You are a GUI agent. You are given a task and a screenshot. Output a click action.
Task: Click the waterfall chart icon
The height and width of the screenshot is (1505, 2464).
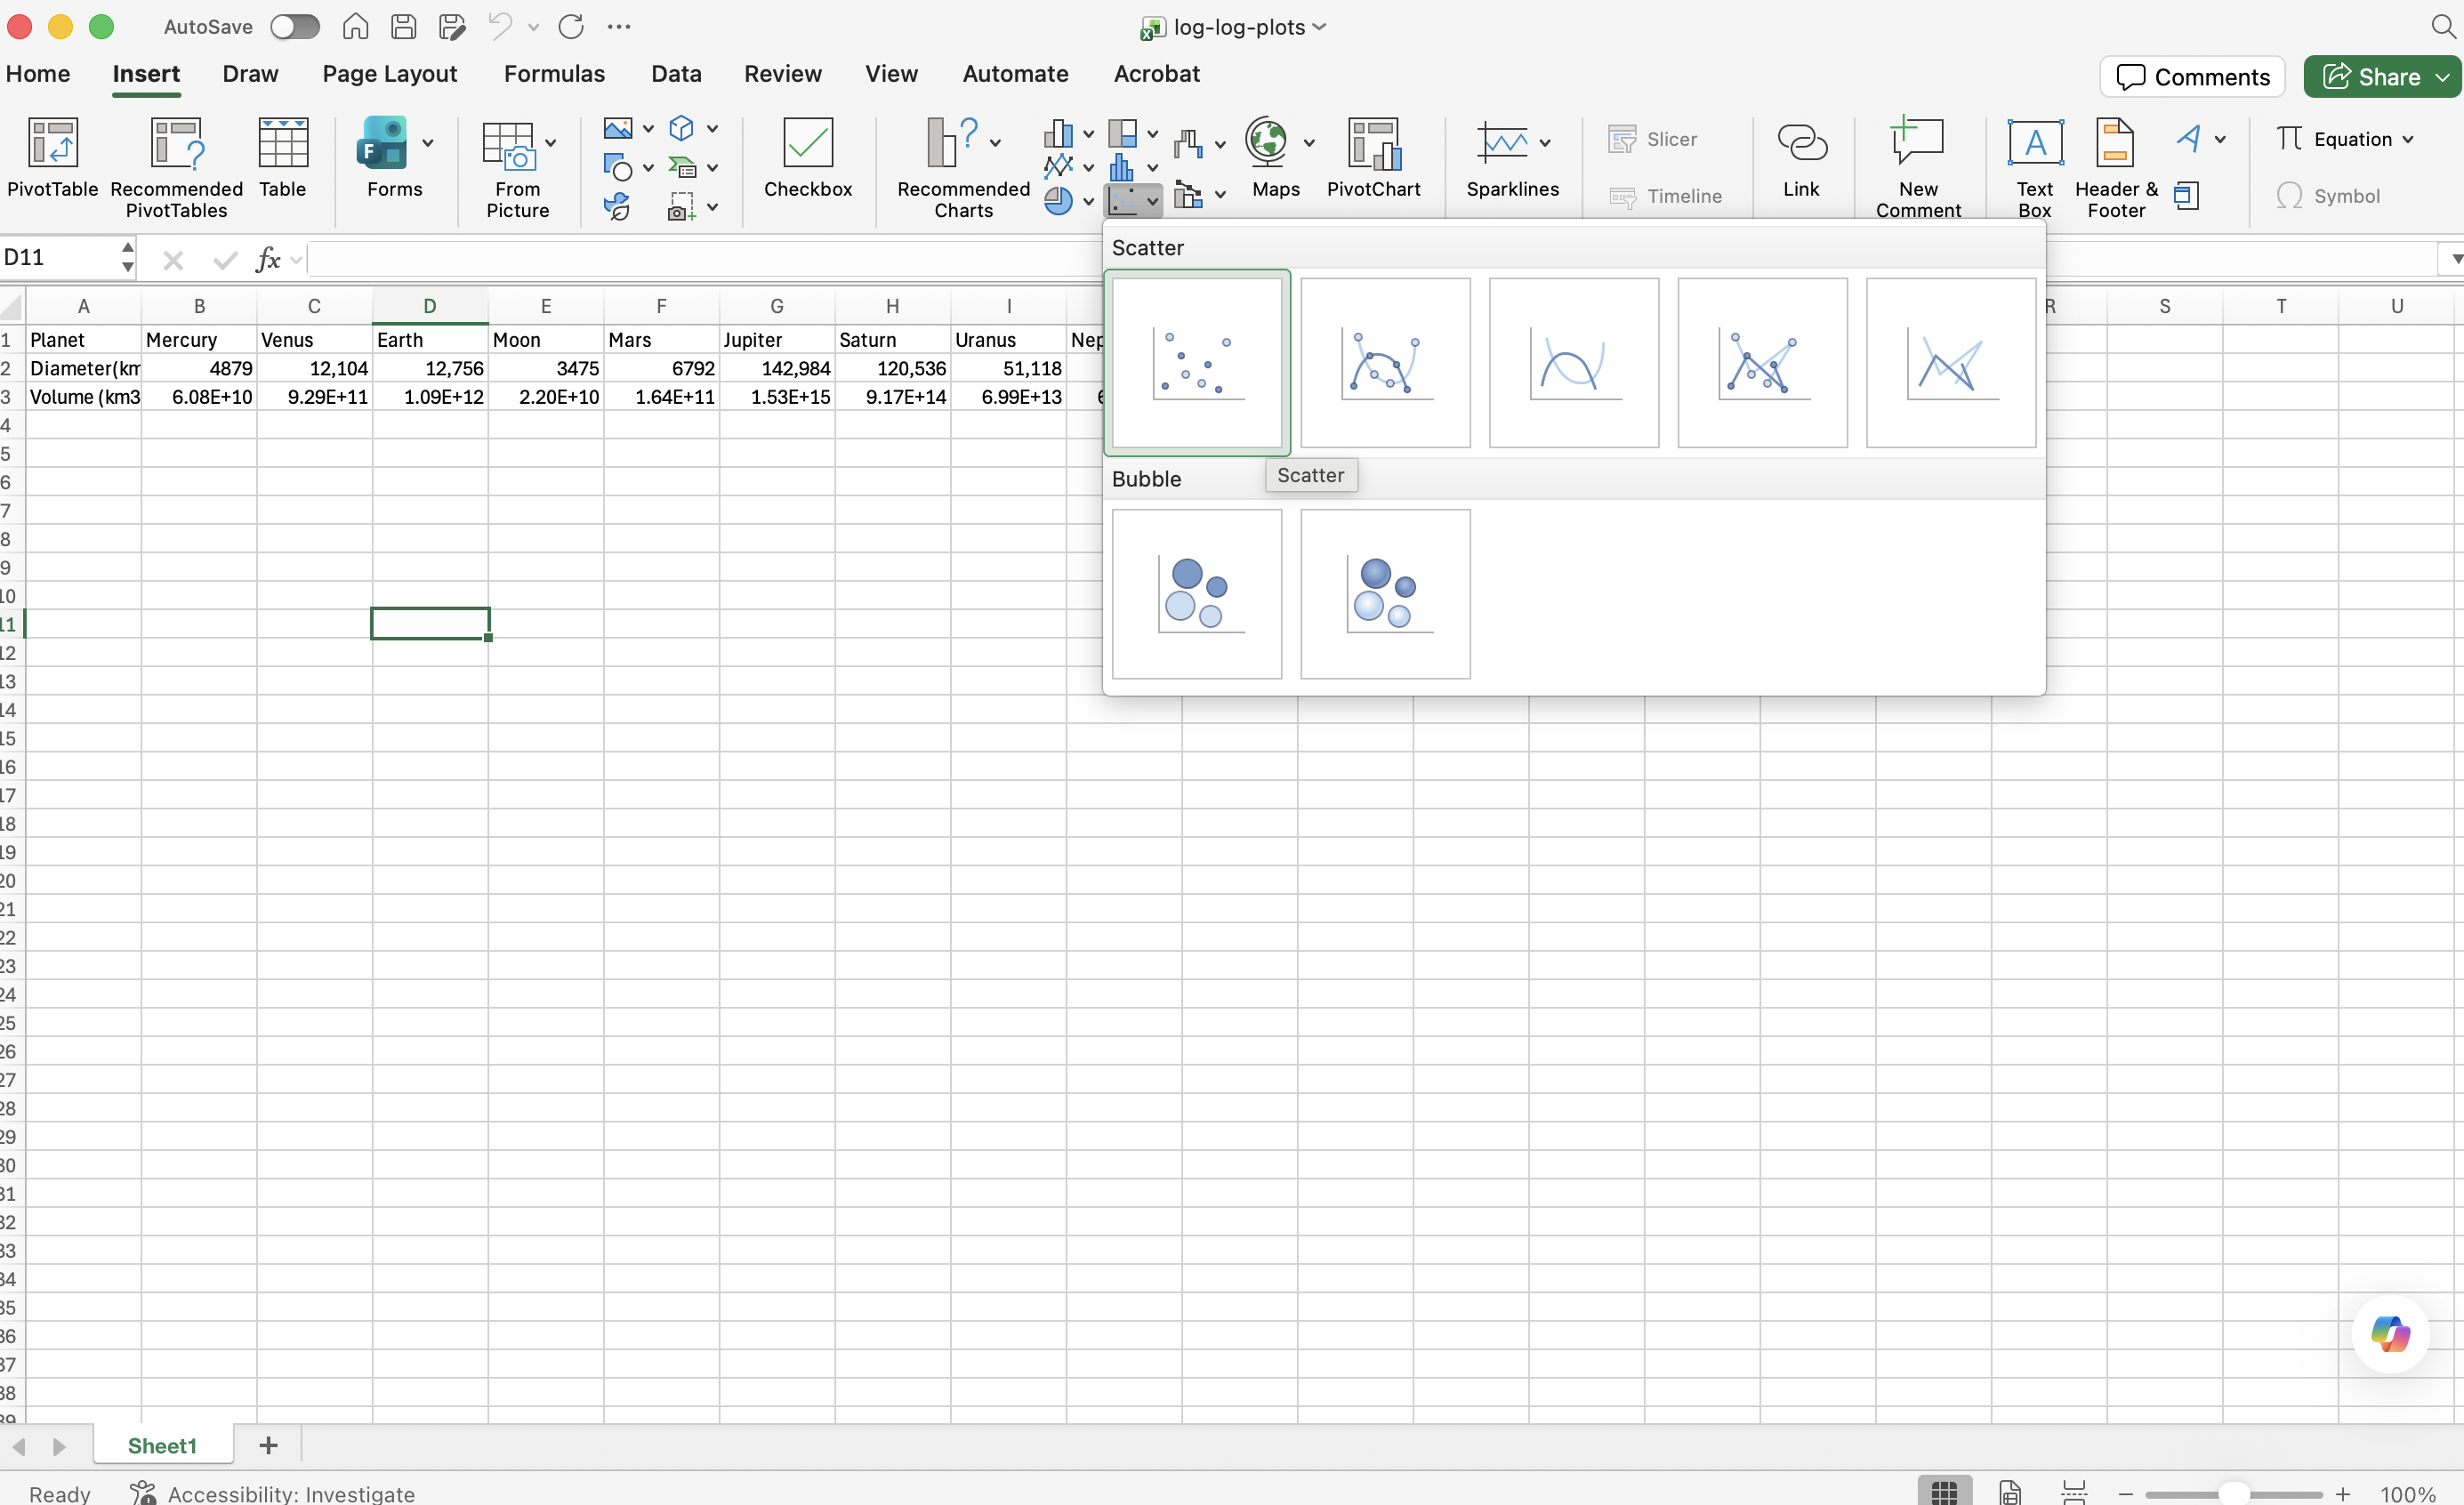1188,143
